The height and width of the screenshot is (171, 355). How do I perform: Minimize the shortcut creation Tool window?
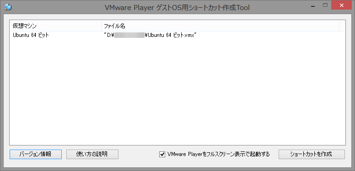tap(313, 6)
